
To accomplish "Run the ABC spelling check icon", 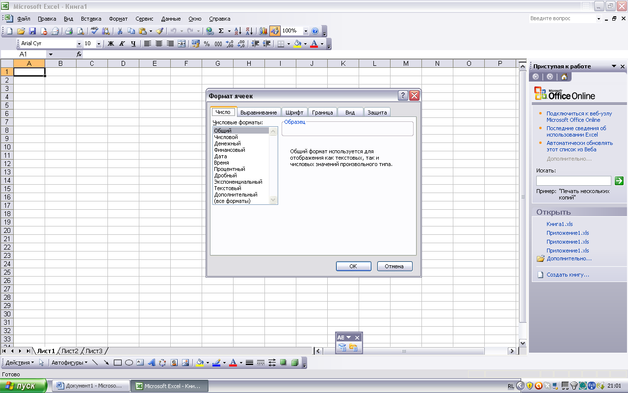I will (x=95, y=31).
